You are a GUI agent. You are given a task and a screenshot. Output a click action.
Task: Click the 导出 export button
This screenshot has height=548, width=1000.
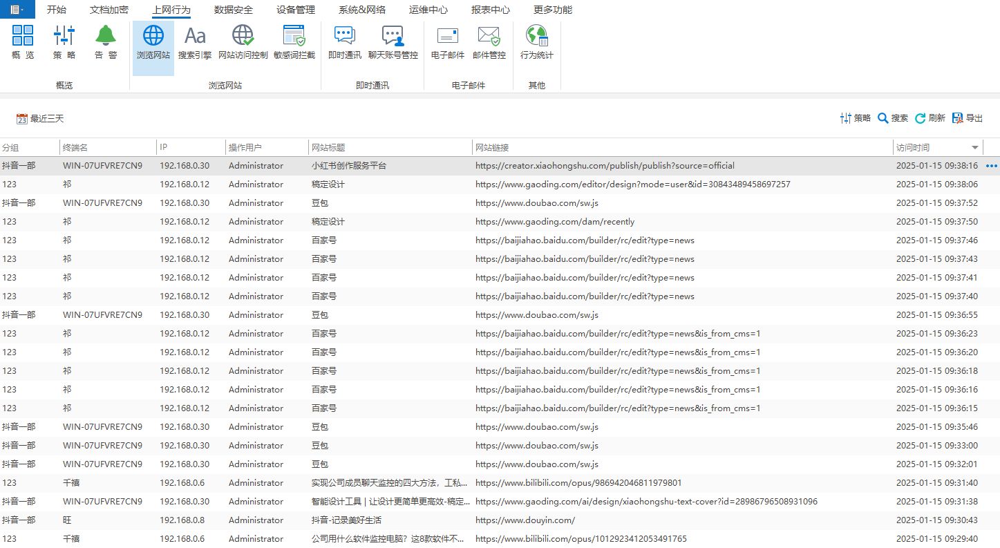[967, 118]
